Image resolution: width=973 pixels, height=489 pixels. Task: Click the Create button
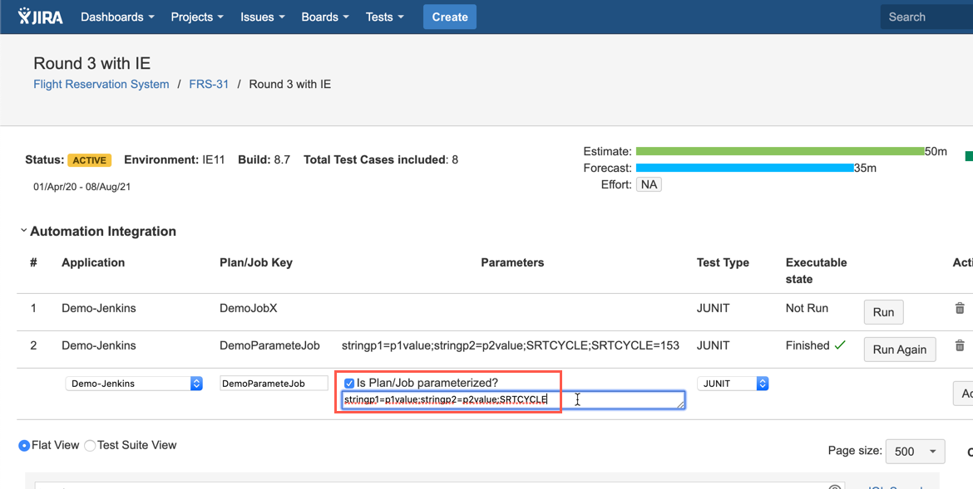(450, 17)
